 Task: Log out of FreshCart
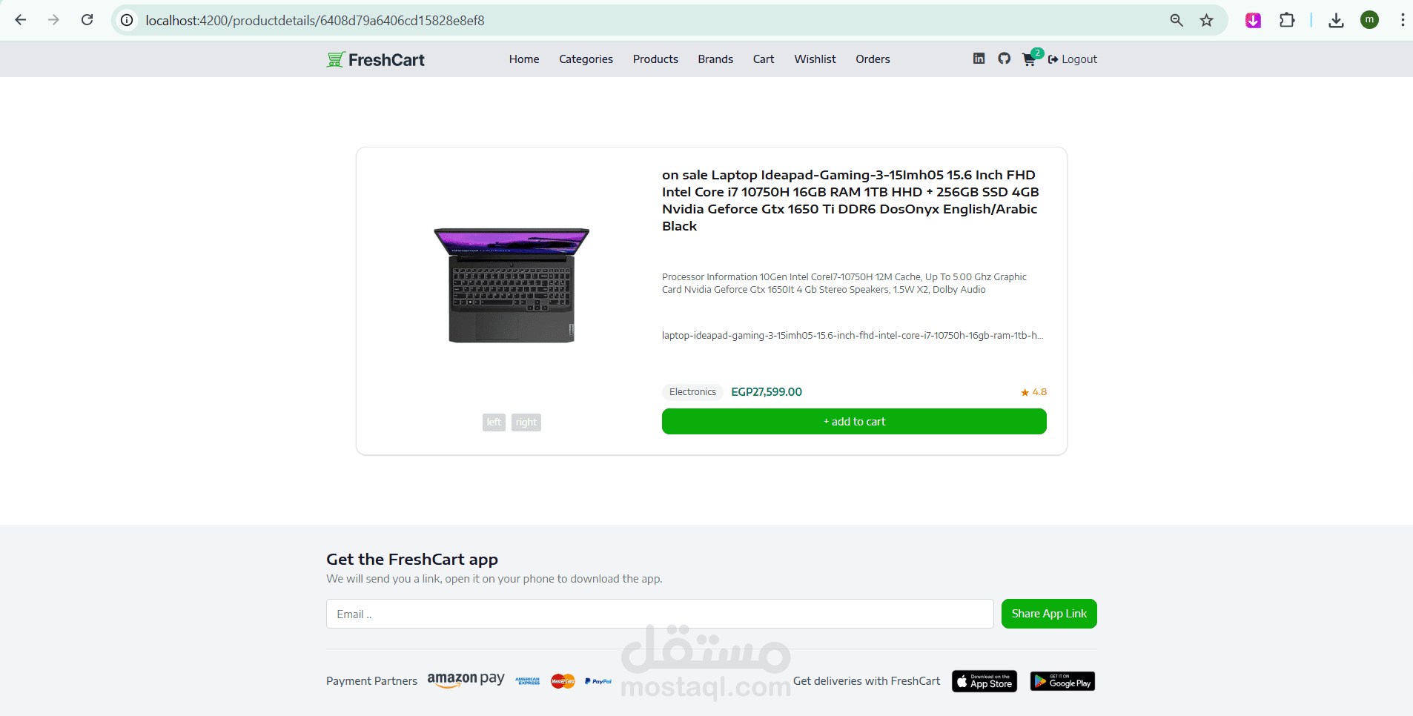1073,59
